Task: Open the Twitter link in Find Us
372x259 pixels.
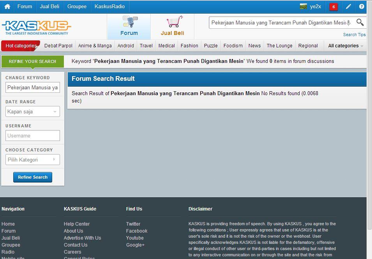Action: 133,224
